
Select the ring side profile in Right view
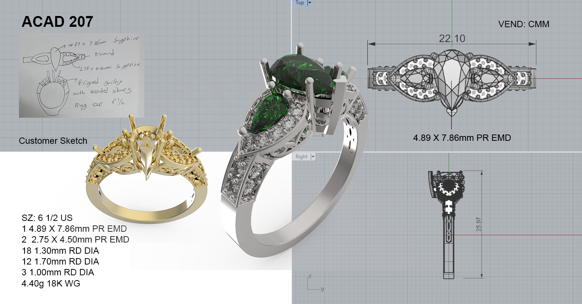tap(448, 224)
